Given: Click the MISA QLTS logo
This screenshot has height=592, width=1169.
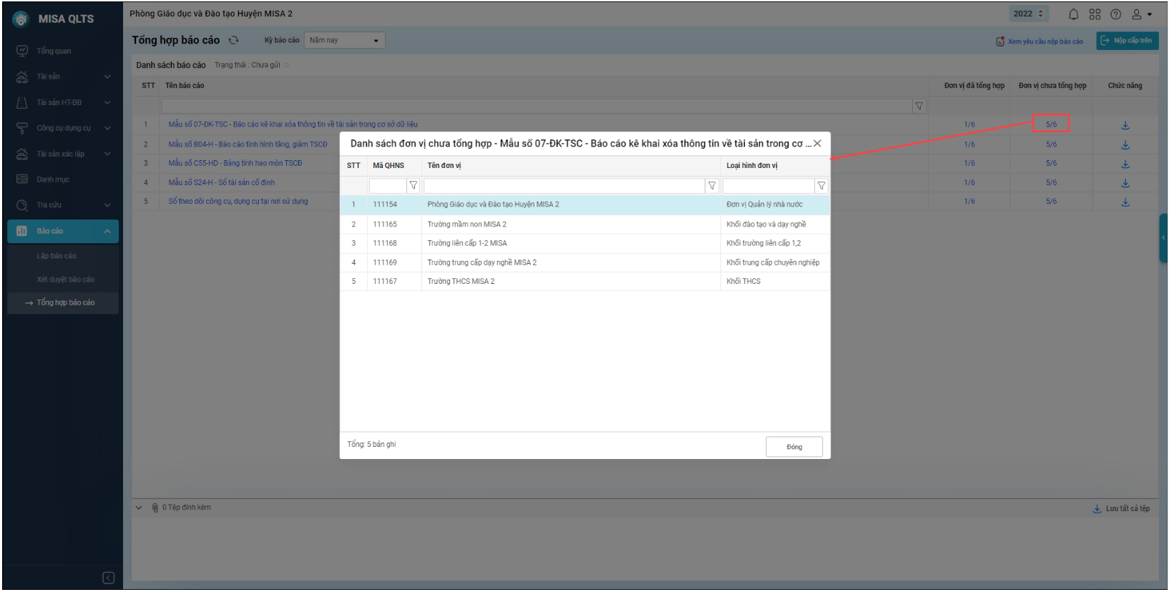Looking at the screenshot, I should (21, 19).
